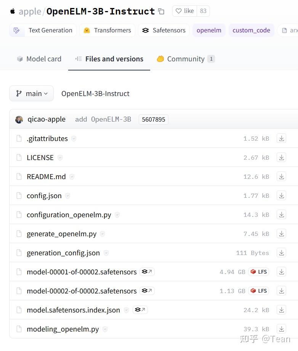Image resolution: width=298 pixels, height=351 pixels.
Task: Open commit 5607895
Action: point(153,119)
